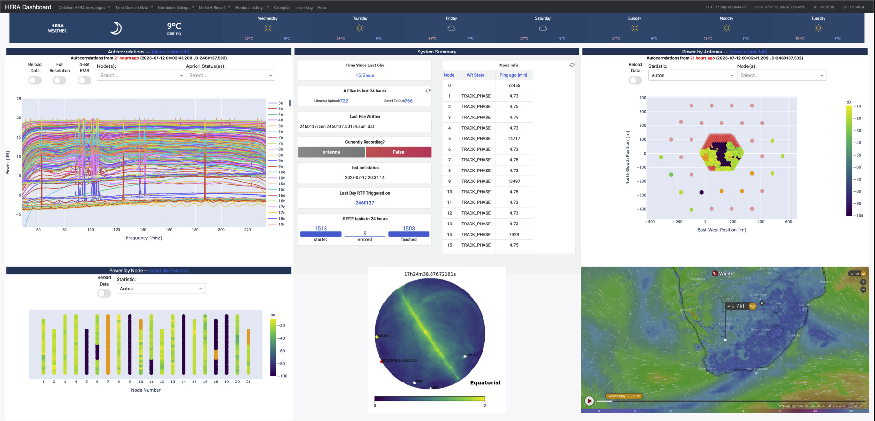Enable Full Resolution for Autocorrelations
The image size is (875, 421).
click(60, 80)
